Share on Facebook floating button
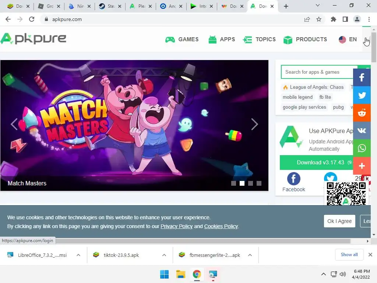The height and width of the screenshot is (283, 377). tap(362, 77)
